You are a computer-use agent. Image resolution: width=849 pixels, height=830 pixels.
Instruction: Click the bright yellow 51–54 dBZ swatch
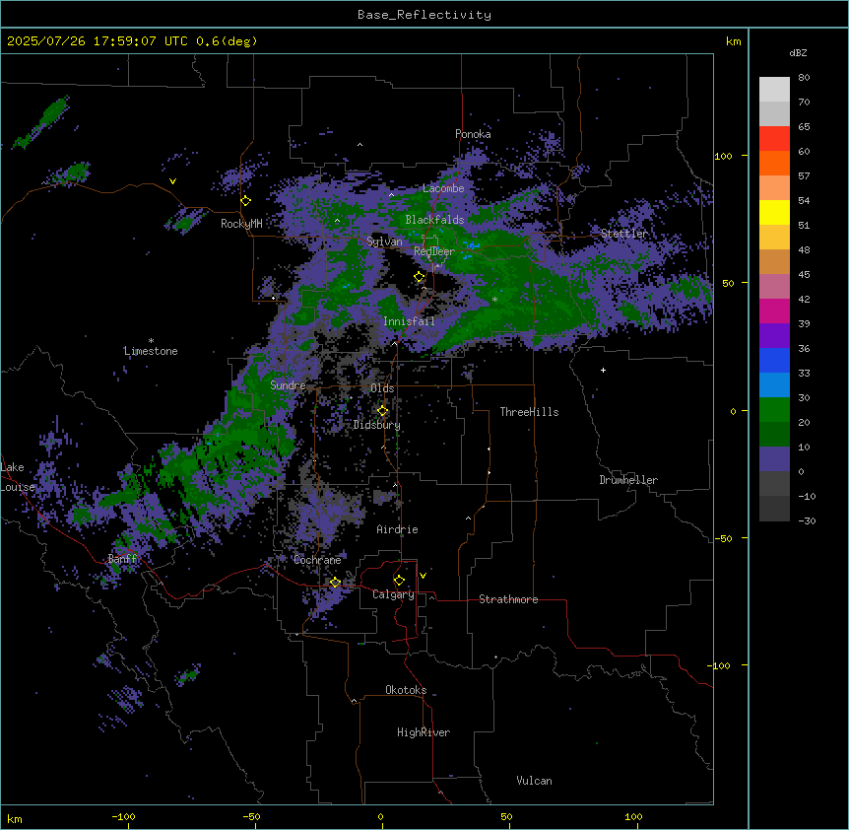click(774, 212)
